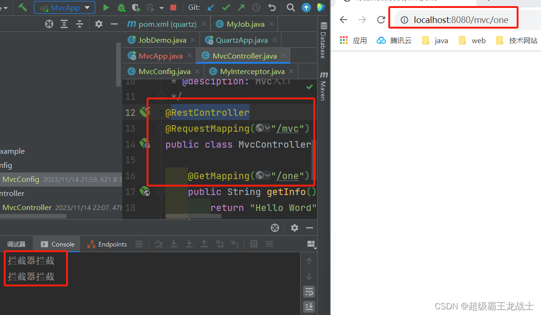Click Git commit checkmark
The image size is (541, 315).
(x=226, y=7)
